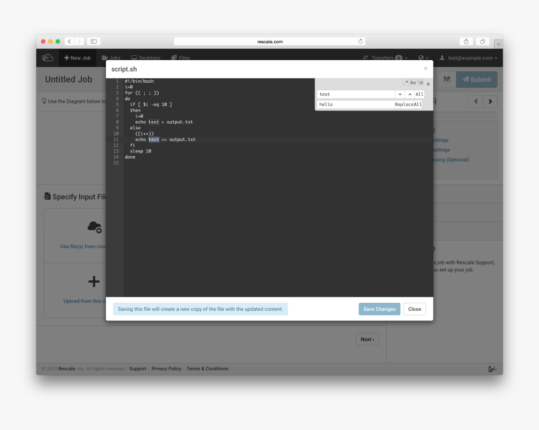This screenshot has height=430, width=539.
Task: Click '#!/bin/bash' on line 1
Action: (x=139, y=81)
